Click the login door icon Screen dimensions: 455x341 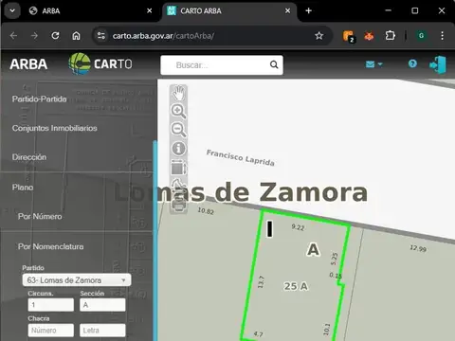point(438,64)
